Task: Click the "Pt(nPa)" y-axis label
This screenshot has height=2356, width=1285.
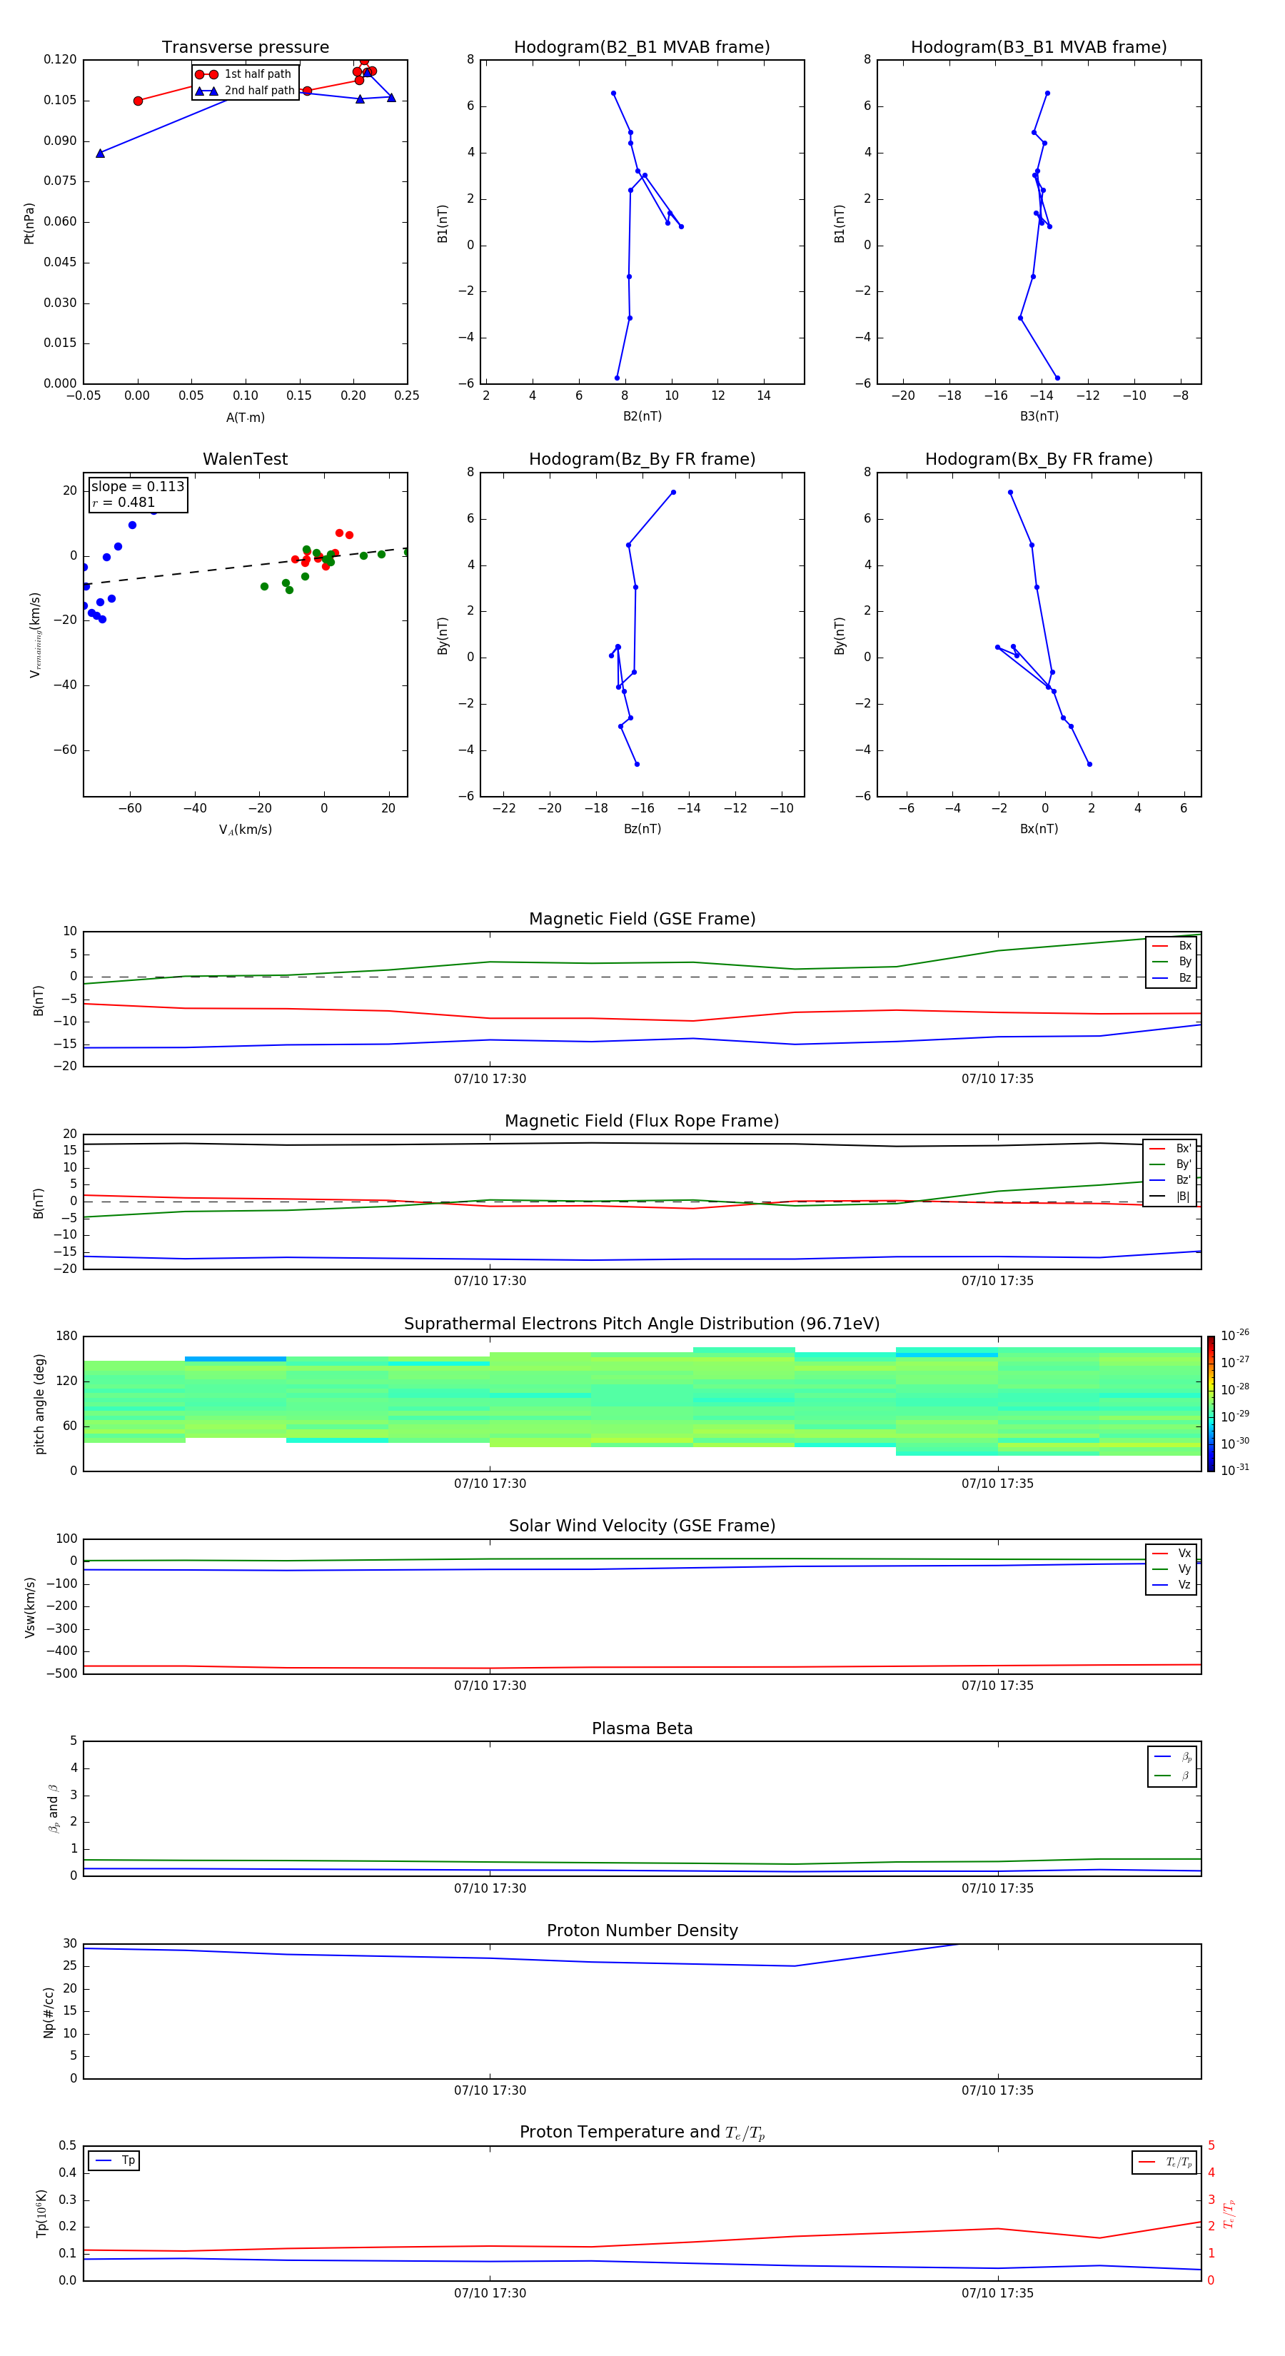Action: [x=29, y=223]
